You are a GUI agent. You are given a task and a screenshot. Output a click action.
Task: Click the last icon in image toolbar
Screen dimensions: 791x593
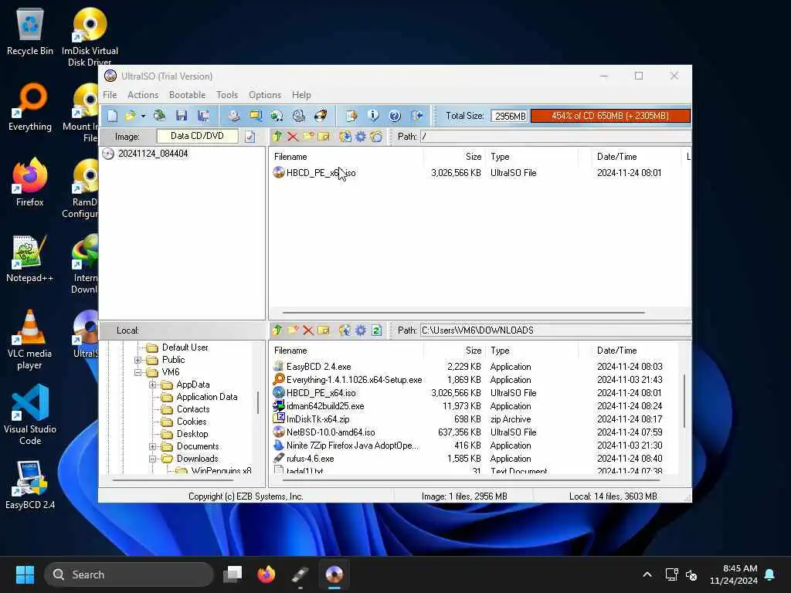click(x=376, y=137)
